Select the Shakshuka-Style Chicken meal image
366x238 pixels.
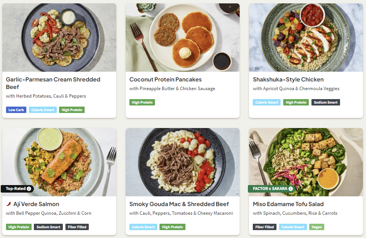coord(306,38)
